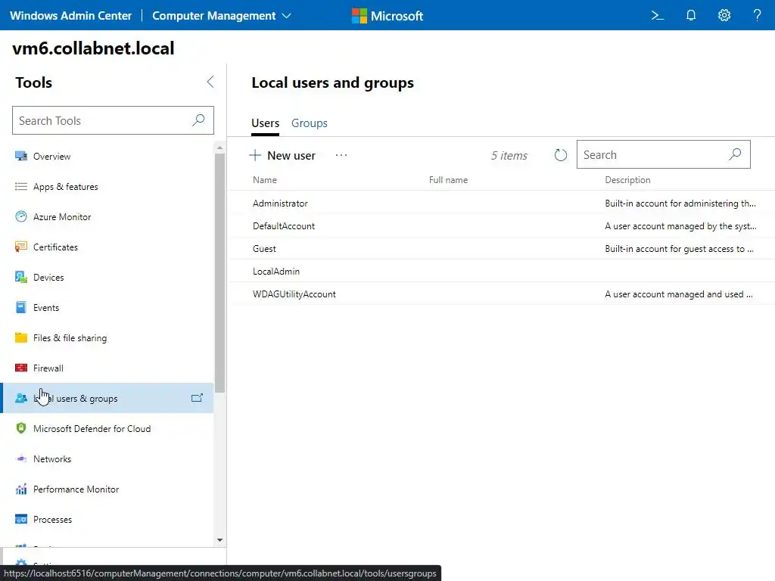
Task: Click the help question mark icon
Action: (x=758, y=15)
